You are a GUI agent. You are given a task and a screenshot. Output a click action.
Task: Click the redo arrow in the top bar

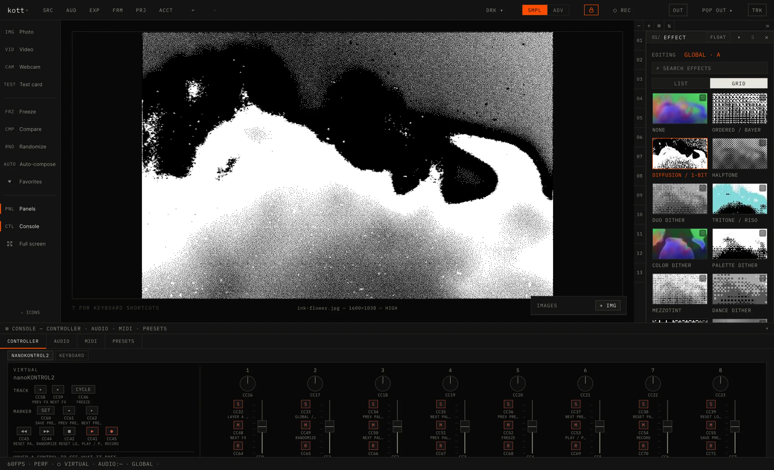(214, 10)
